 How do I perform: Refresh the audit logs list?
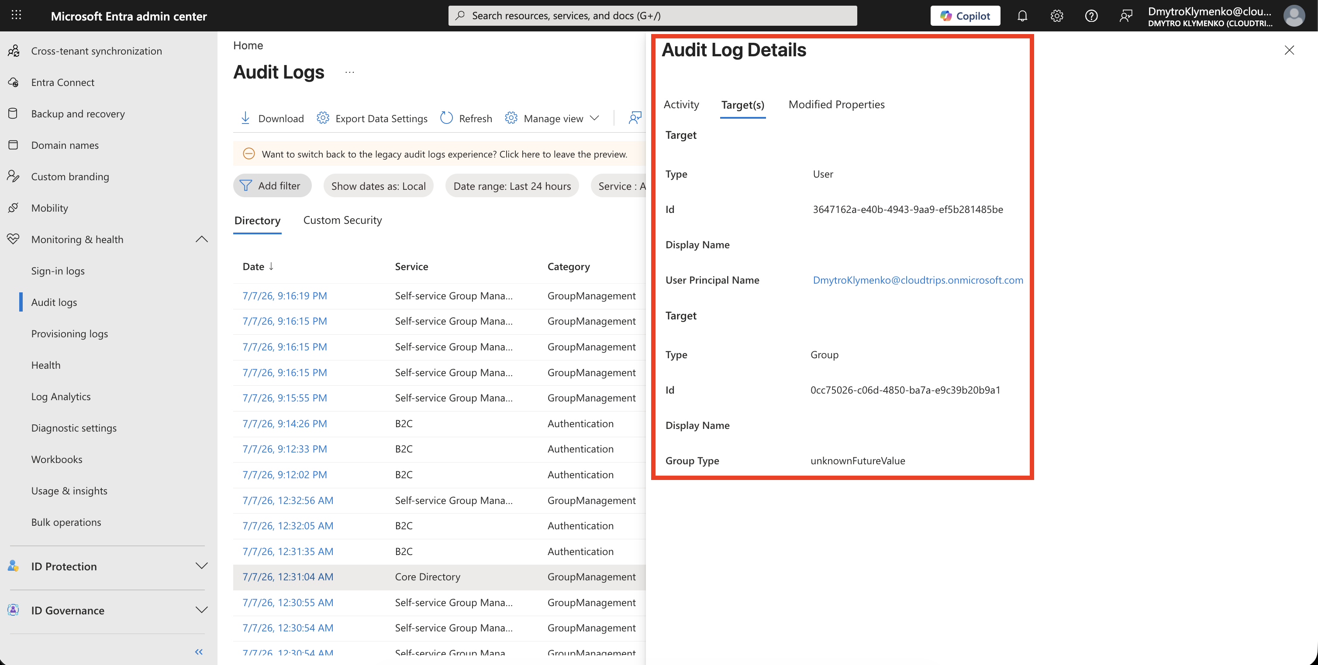(466, 118)
